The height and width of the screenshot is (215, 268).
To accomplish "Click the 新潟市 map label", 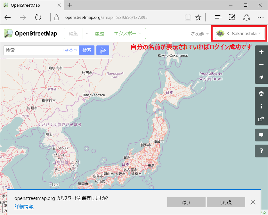I will pyautogui.click(x=146, y=145).
